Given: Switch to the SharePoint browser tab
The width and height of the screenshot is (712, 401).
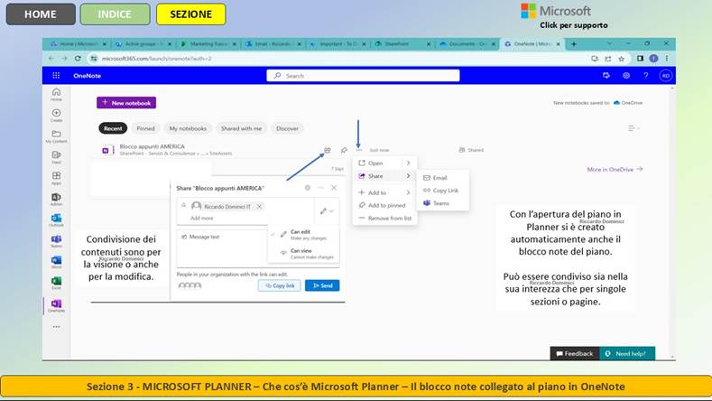Looking at the screenshot, I should tap(402, 44).
